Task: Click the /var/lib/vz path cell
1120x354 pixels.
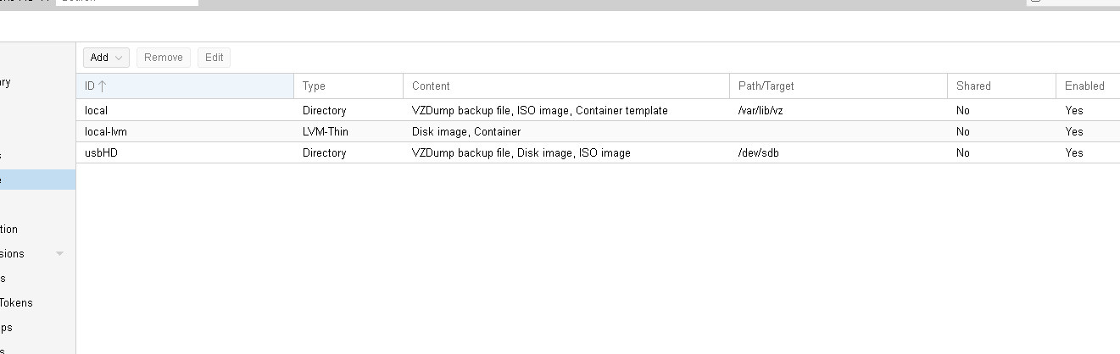Action: (x=766, y=110)
